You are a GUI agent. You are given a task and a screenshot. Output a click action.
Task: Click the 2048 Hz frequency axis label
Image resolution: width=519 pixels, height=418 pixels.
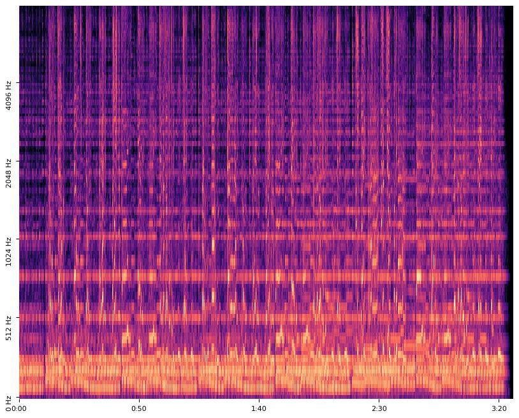tap(8, 174)
